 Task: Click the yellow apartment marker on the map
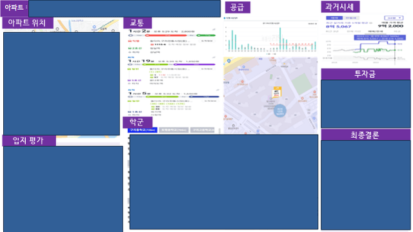pos(277,92)
